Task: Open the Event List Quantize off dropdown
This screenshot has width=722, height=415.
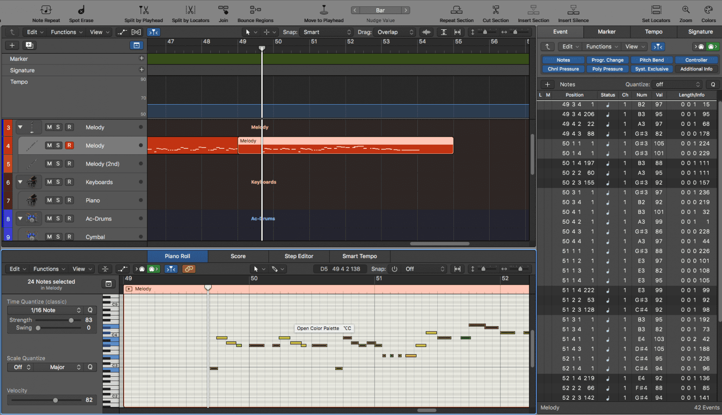Action: (x=678, y=84)
